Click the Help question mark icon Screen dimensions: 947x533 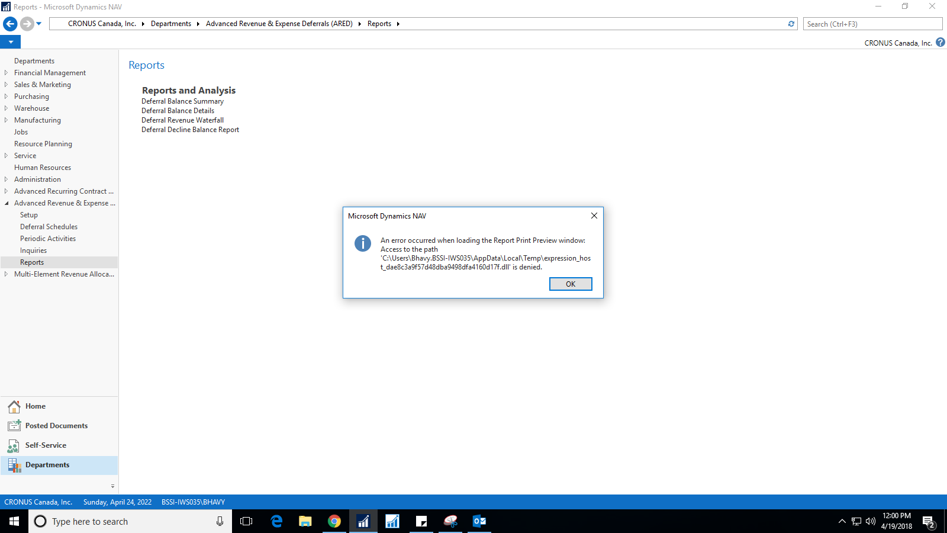coord(940,42)
